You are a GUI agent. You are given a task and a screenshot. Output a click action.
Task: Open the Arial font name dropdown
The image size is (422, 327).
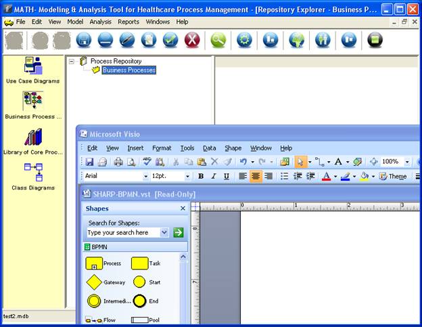point(144,176)
